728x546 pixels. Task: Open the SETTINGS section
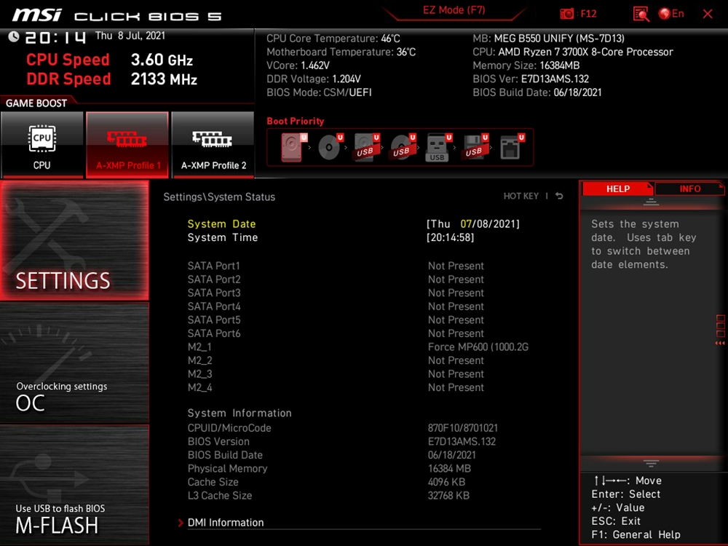point(75,240)
